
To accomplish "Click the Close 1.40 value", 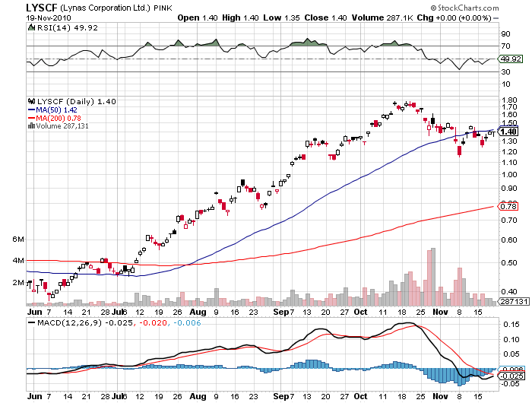I will [x=325, y=17].
